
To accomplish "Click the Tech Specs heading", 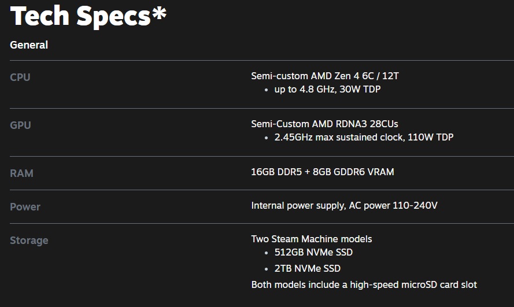I will pyautogui.click(x=80, y=16).
